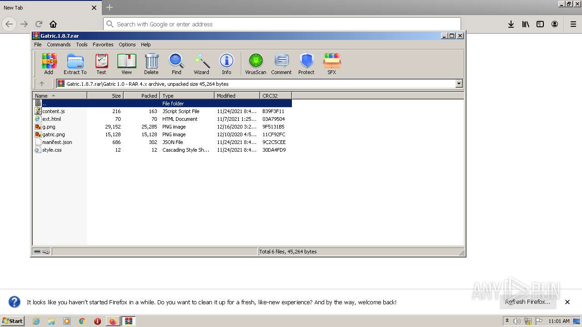Click the Delete recycle bin icon
582x327 pixels.
click(151, 64)
